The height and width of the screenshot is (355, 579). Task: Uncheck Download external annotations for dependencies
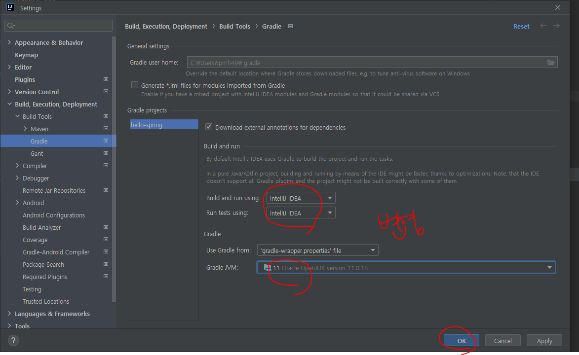[209, 127]
